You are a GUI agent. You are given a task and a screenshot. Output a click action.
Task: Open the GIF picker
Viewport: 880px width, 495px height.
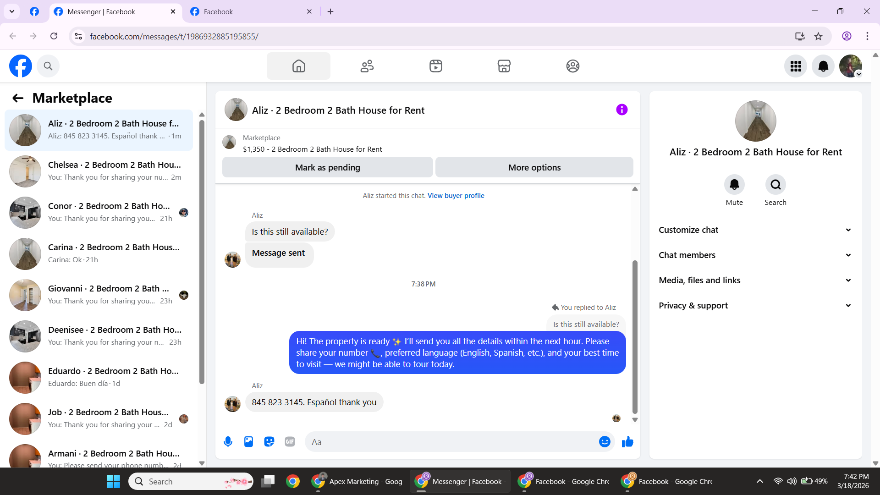(290, 442)
